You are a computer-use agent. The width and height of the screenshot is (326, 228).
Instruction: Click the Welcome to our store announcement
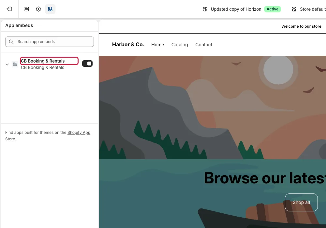coord(301,26)
